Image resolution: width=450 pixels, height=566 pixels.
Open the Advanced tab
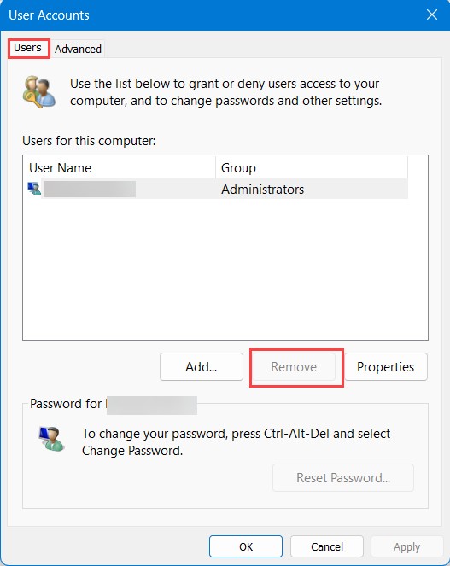click(78, 49)
